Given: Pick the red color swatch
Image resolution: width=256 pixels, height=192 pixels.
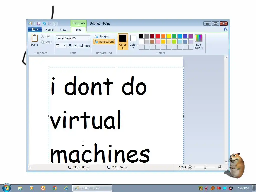Looking at the screenshot, I should tap(158, 36).
